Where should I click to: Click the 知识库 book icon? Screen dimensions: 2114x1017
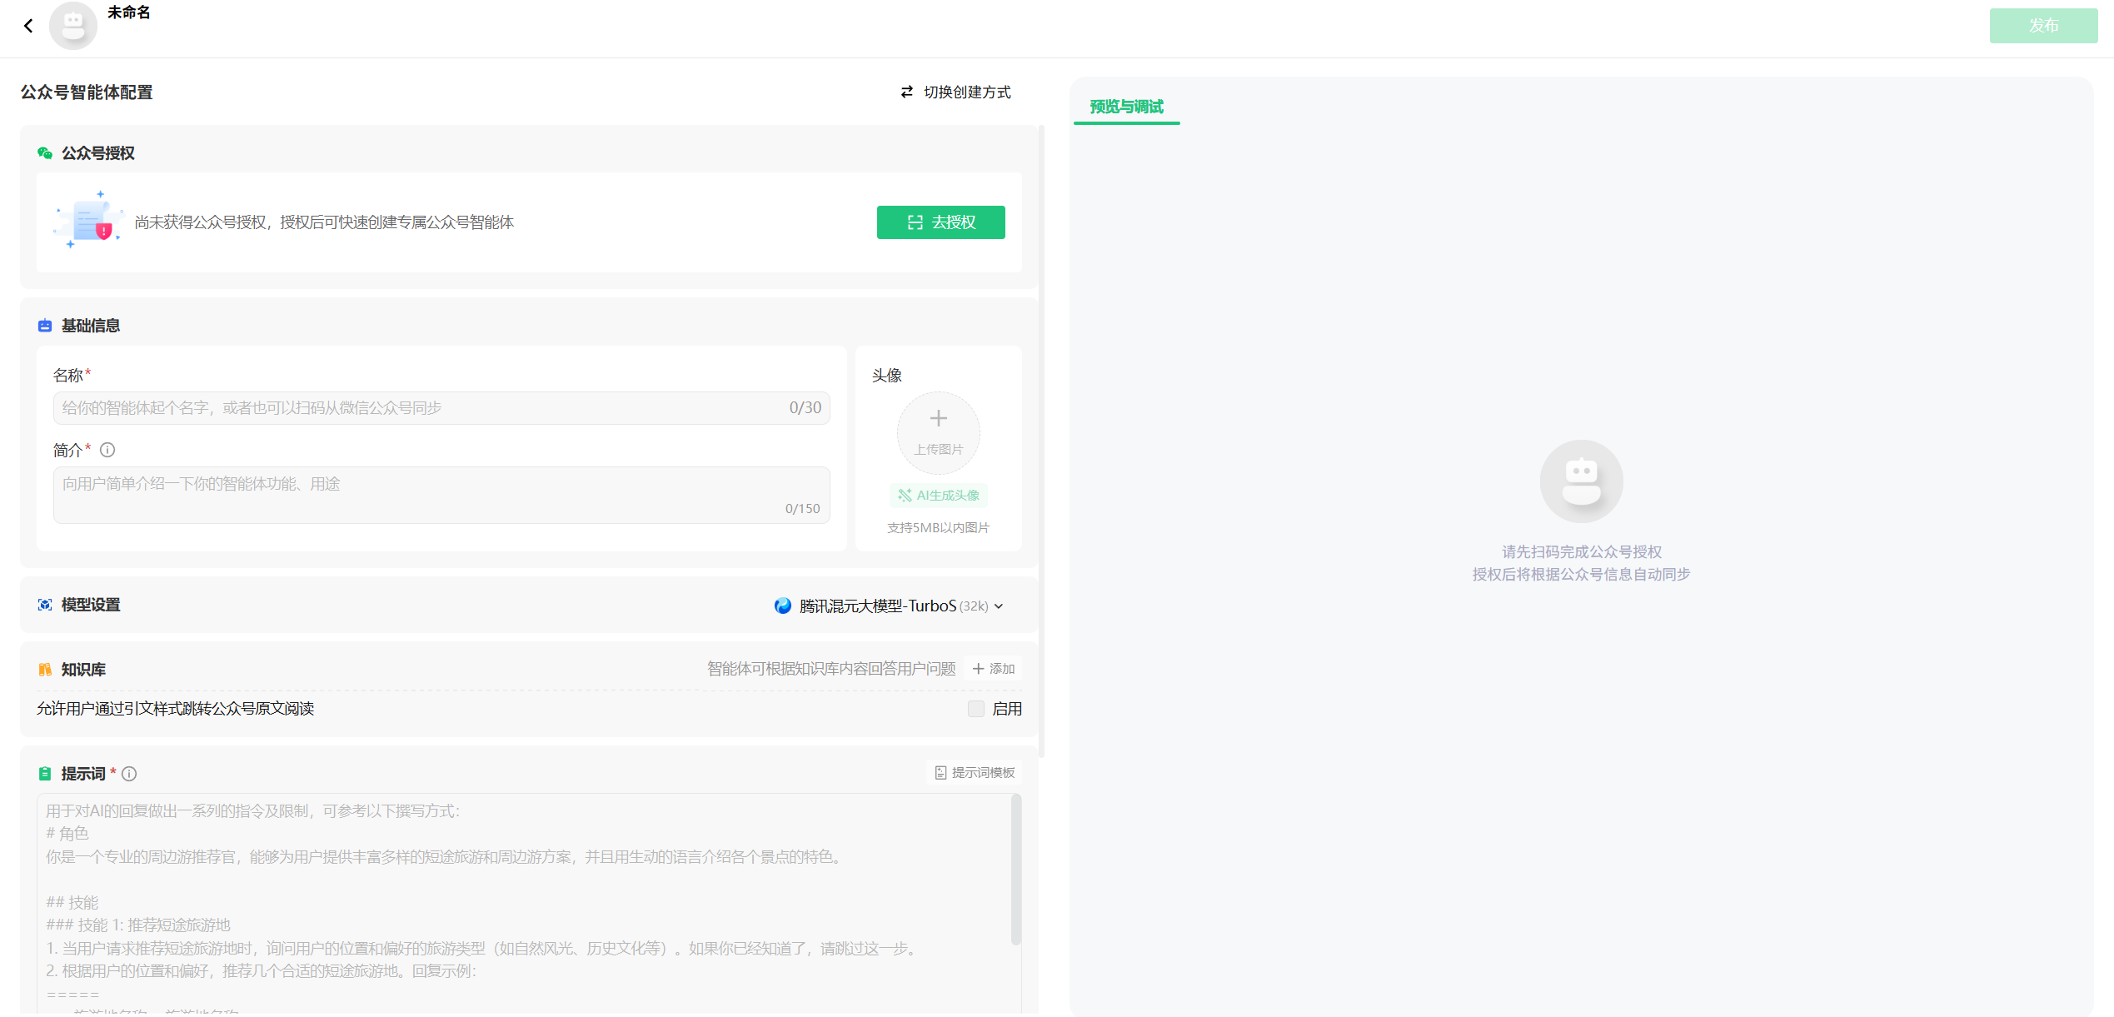45,670
